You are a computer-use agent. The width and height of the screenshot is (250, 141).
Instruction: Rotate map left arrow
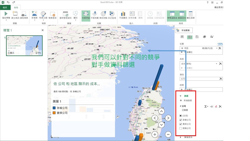(155, 118)
